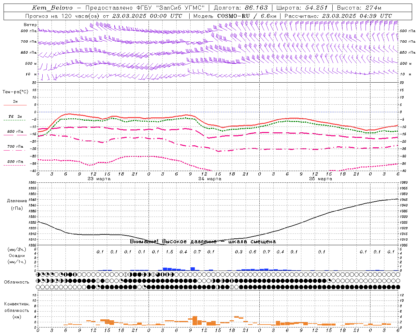The image size is (417, 333).
Task: Click the Давление (гПа) axis label
Action: tap(15, 205)
